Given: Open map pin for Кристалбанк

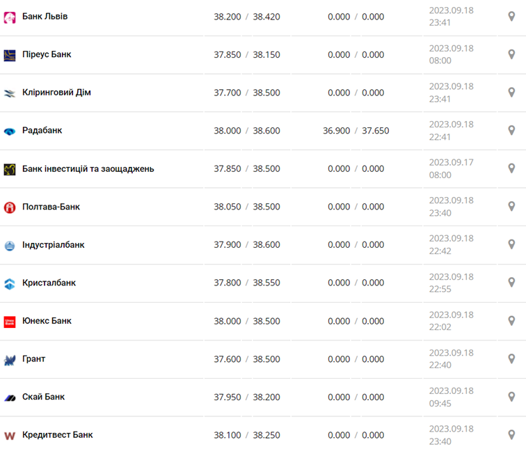Looking at the screenshot, I should [x=511, y=283].
